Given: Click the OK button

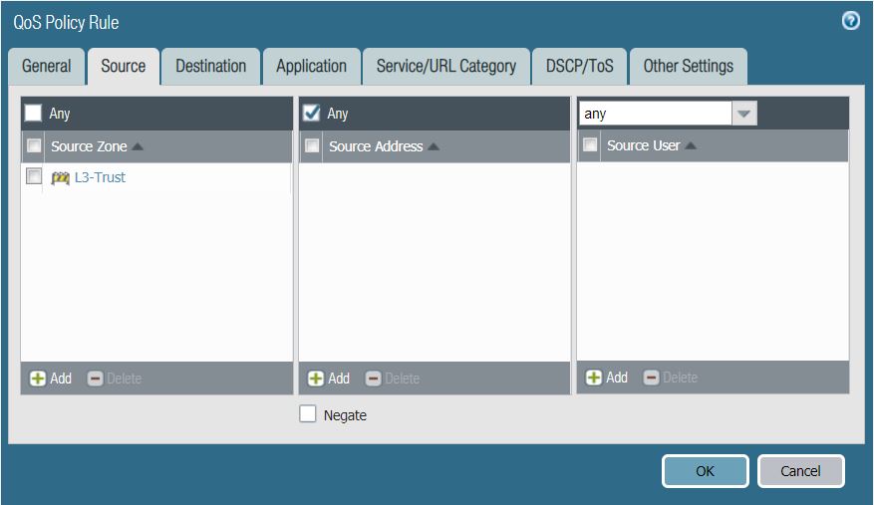Looking at the screenshot, I should (706, 471).
